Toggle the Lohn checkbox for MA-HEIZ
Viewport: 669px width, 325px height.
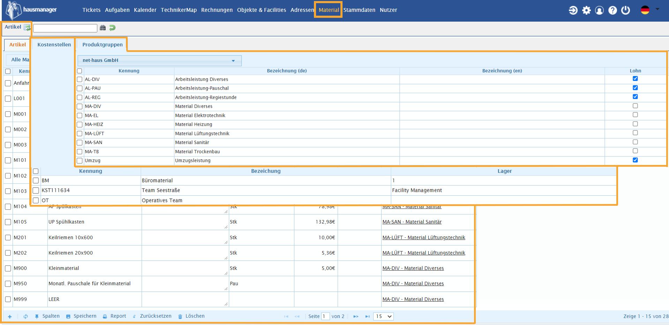[x=635, y=124]
